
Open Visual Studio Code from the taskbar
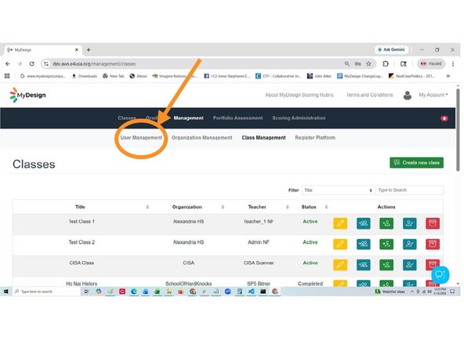click(x=252, y=292)
